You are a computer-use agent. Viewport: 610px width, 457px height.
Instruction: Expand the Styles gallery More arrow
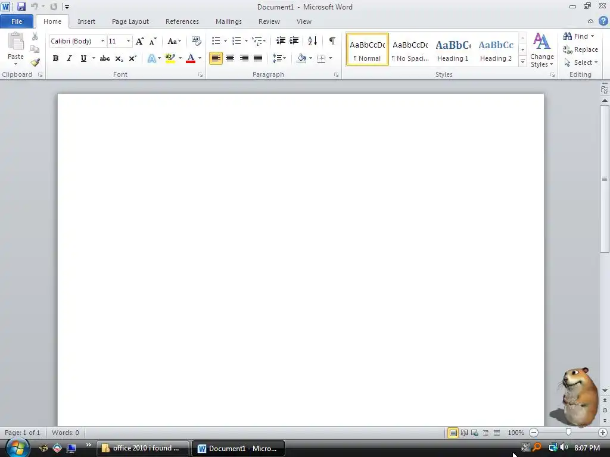(x=523, y=62)
